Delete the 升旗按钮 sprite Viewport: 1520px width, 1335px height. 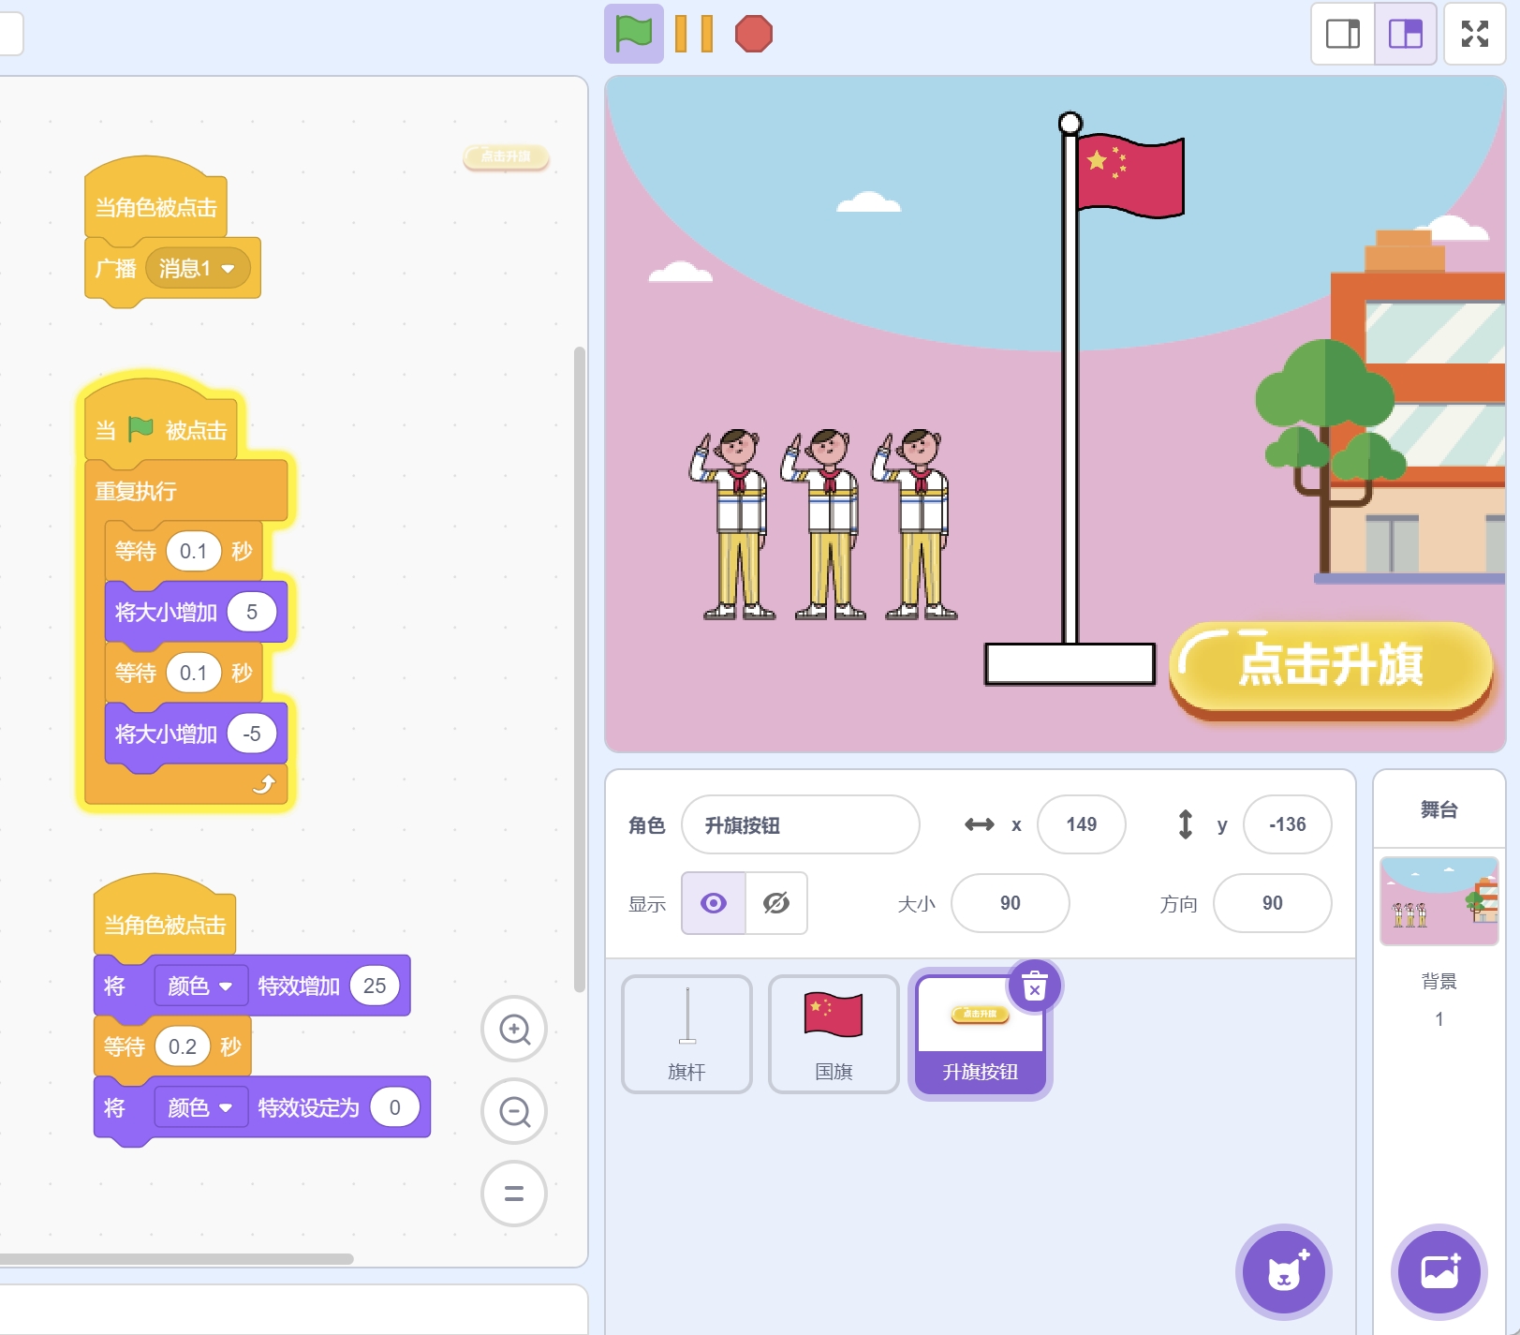click(1034, 986)
